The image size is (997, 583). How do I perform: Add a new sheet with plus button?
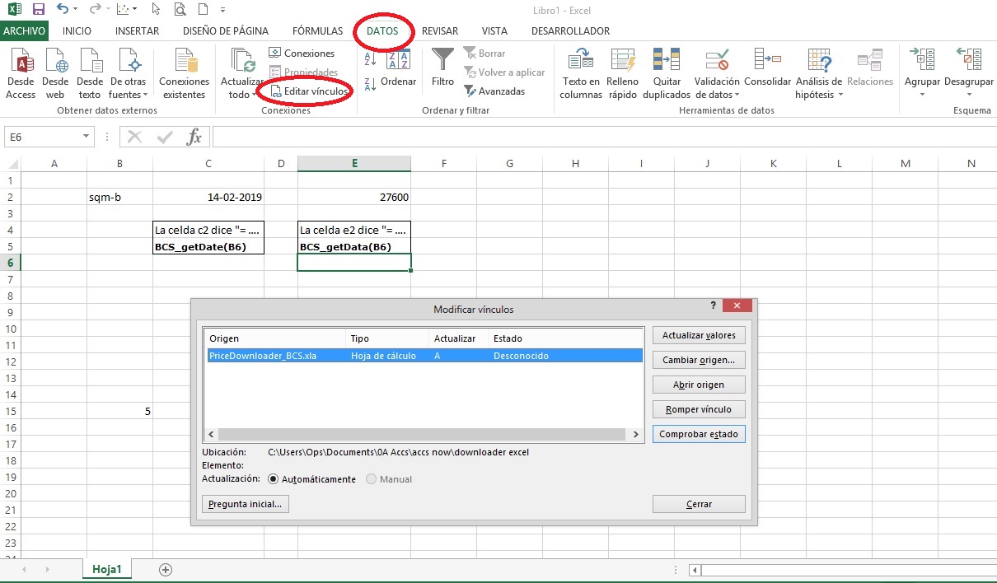[x=166, y=569]
